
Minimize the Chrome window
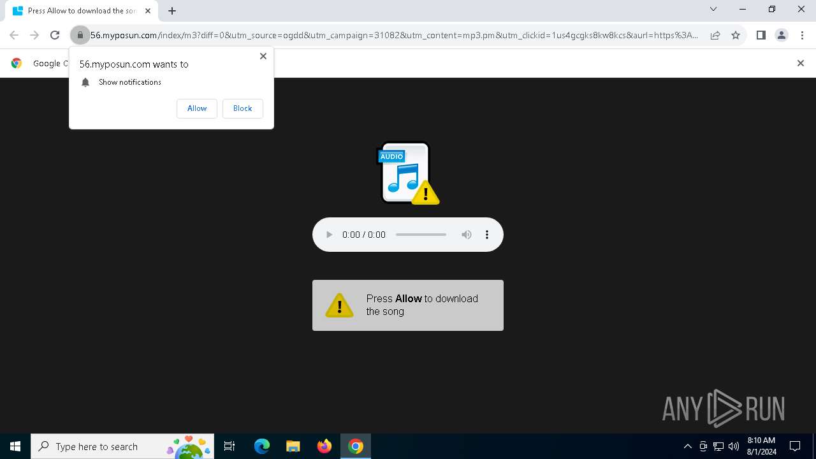(x=743, y=9)
